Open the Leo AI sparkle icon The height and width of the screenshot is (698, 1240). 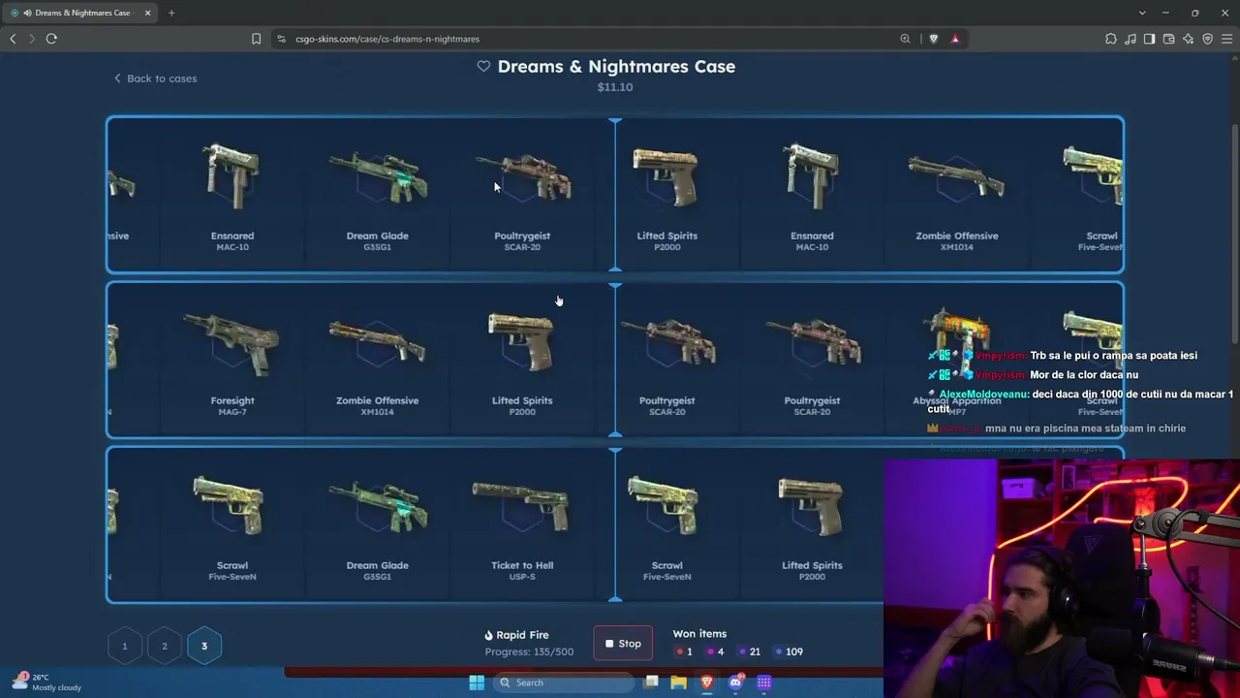tap(1188, 39)
